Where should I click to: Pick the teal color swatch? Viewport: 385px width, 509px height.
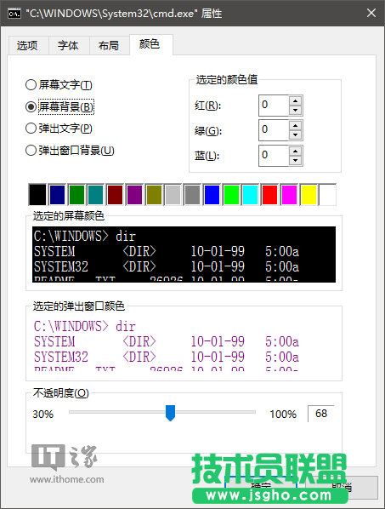tap(96, 194)
